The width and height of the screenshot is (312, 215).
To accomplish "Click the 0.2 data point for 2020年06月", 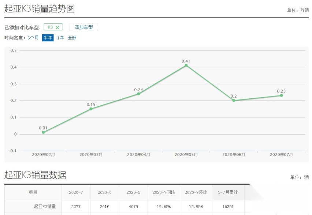I will [234, 101].
